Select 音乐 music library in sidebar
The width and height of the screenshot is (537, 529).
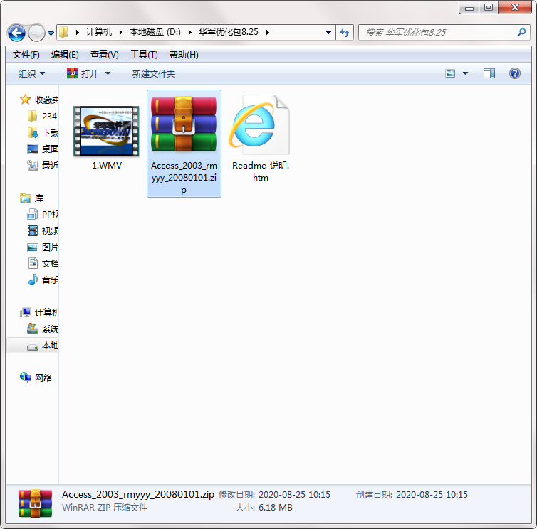coord(49,279)
